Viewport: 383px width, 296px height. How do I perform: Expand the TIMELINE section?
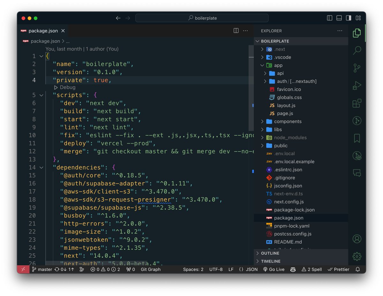tap(301, 261)
